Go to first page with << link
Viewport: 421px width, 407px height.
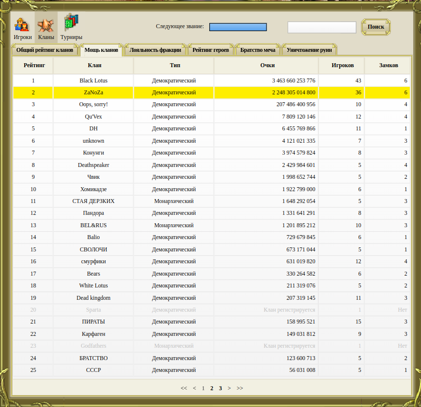(184, 388)
